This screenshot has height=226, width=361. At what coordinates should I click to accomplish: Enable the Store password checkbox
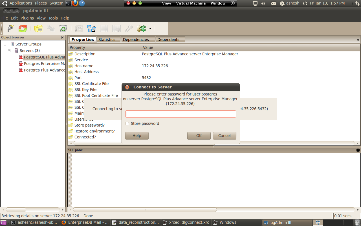point(127,124)
